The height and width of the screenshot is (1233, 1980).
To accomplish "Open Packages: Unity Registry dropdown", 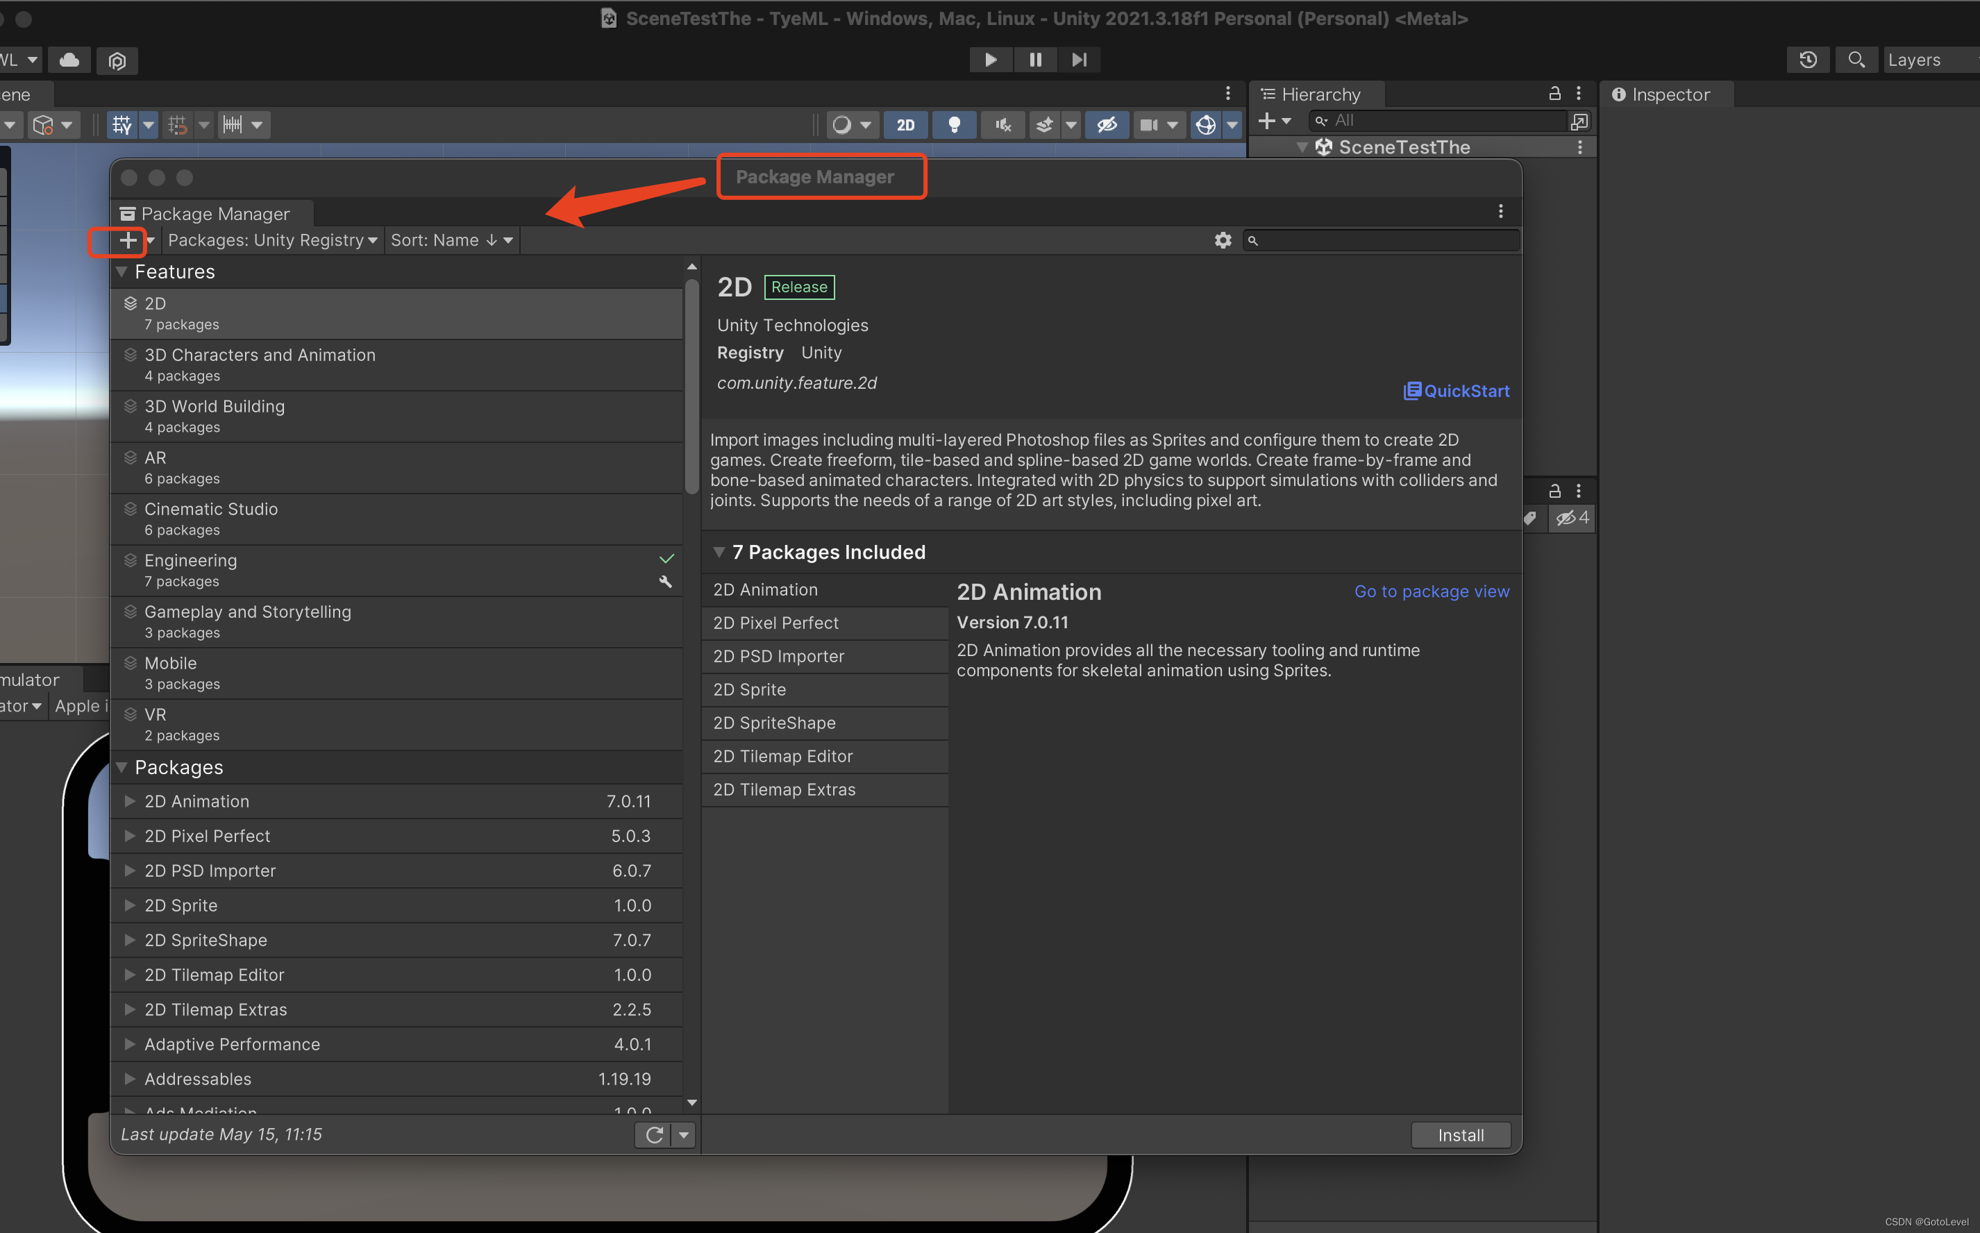I will [272, 241].
